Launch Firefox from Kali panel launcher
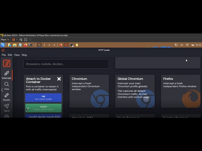This screenshot has height=151, width=202. pyautogui.click(x=25, y=45)
